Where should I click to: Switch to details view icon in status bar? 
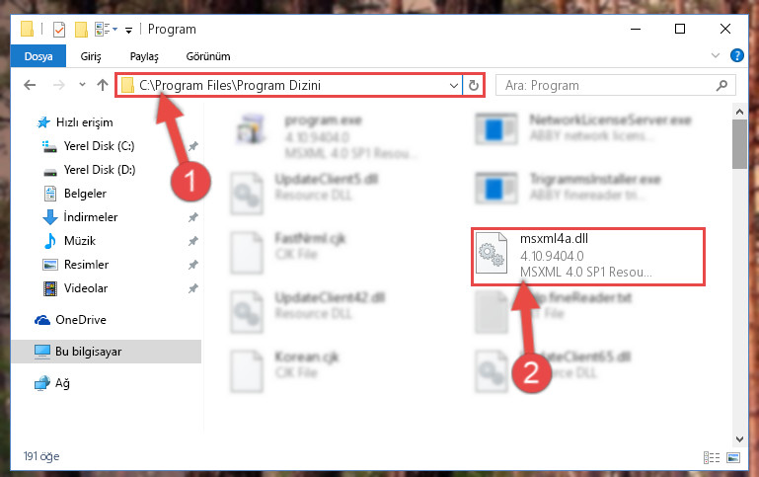[x=711, y=457]
